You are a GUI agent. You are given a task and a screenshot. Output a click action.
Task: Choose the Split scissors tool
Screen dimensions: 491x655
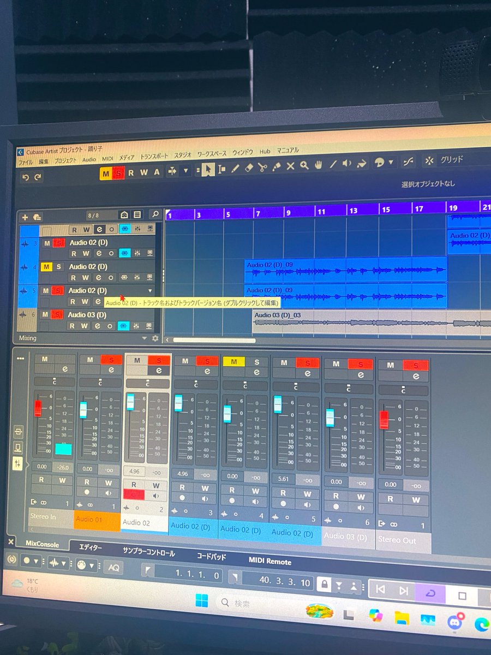point(263,168)
